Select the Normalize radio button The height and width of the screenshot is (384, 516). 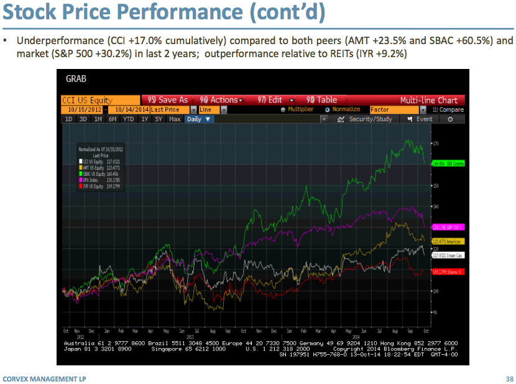(x=327, y=110)
